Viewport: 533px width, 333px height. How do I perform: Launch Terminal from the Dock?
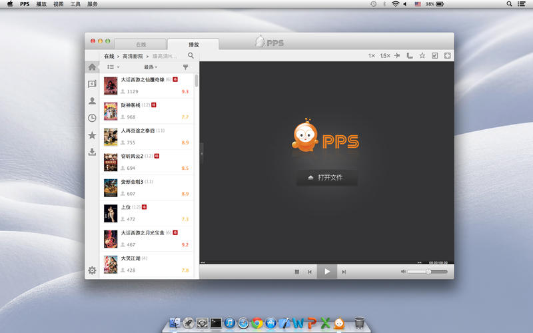(x=216, y=323)
